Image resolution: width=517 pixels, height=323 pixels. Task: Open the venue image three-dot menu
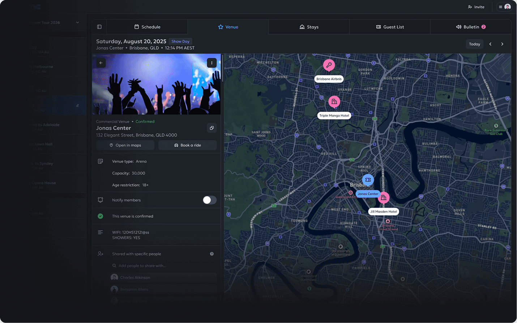coord(211,63)
